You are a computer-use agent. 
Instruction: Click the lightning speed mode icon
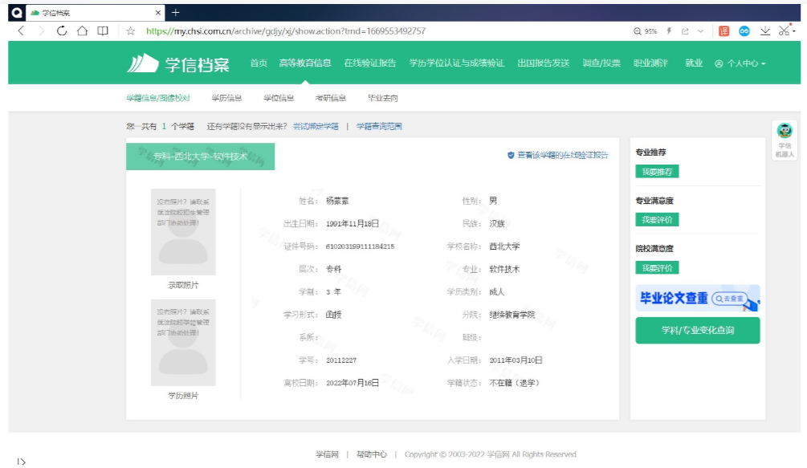669,31
